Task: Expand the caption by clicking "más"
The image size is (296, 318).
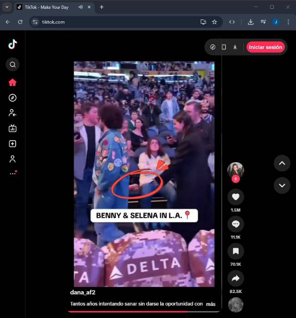Action: (211, 304)
